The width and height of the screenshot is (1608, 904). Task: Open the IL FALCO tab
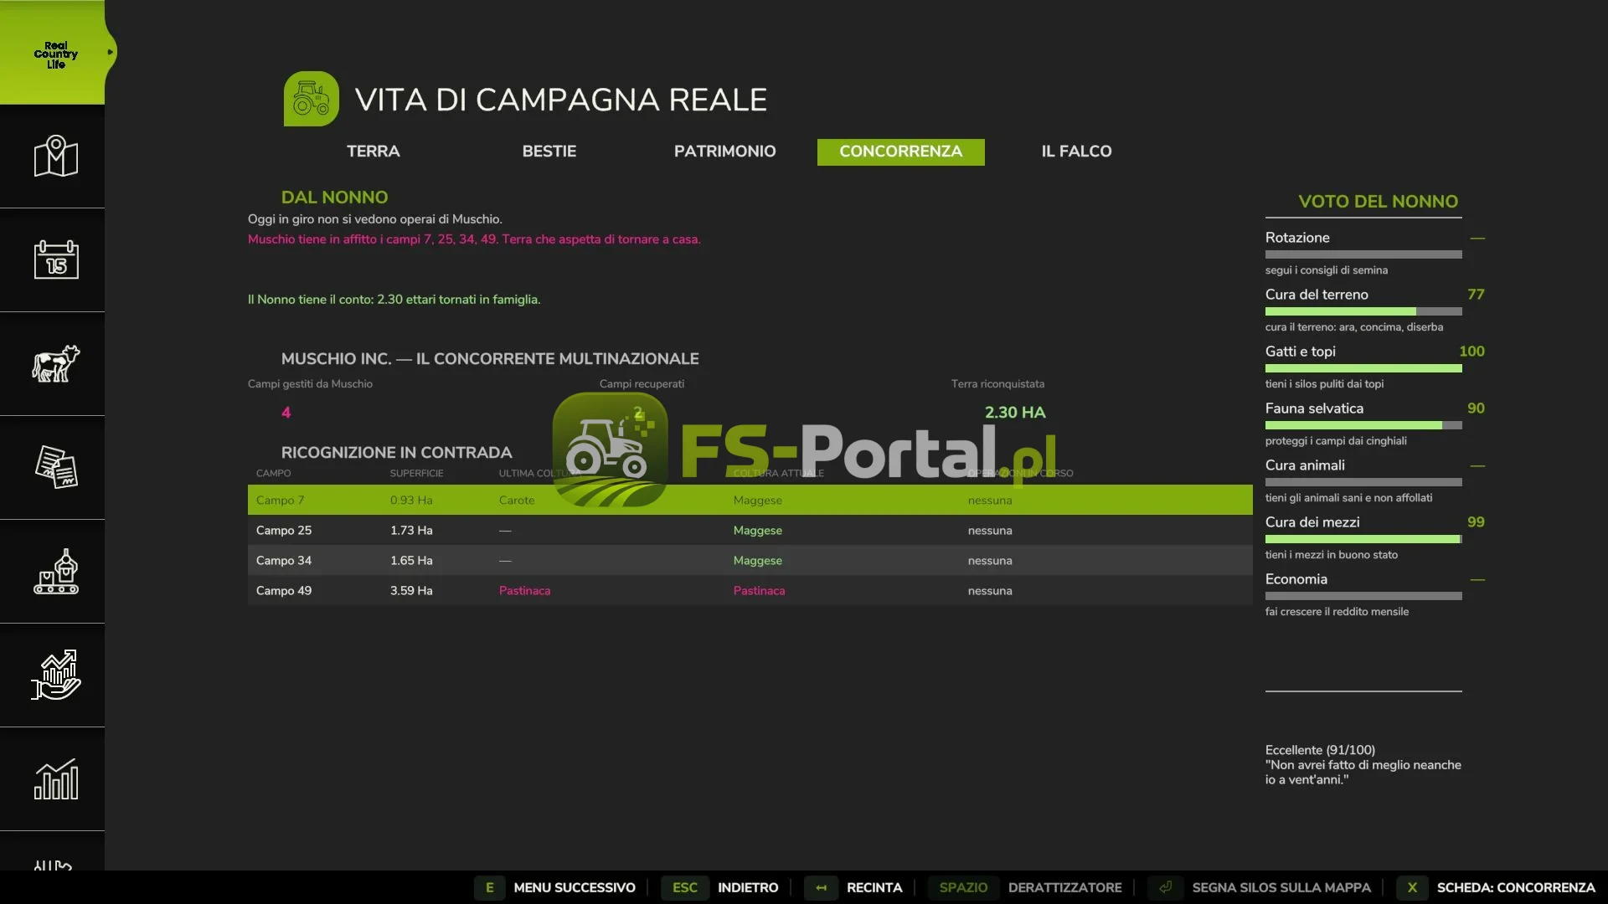coord(1077,152)
